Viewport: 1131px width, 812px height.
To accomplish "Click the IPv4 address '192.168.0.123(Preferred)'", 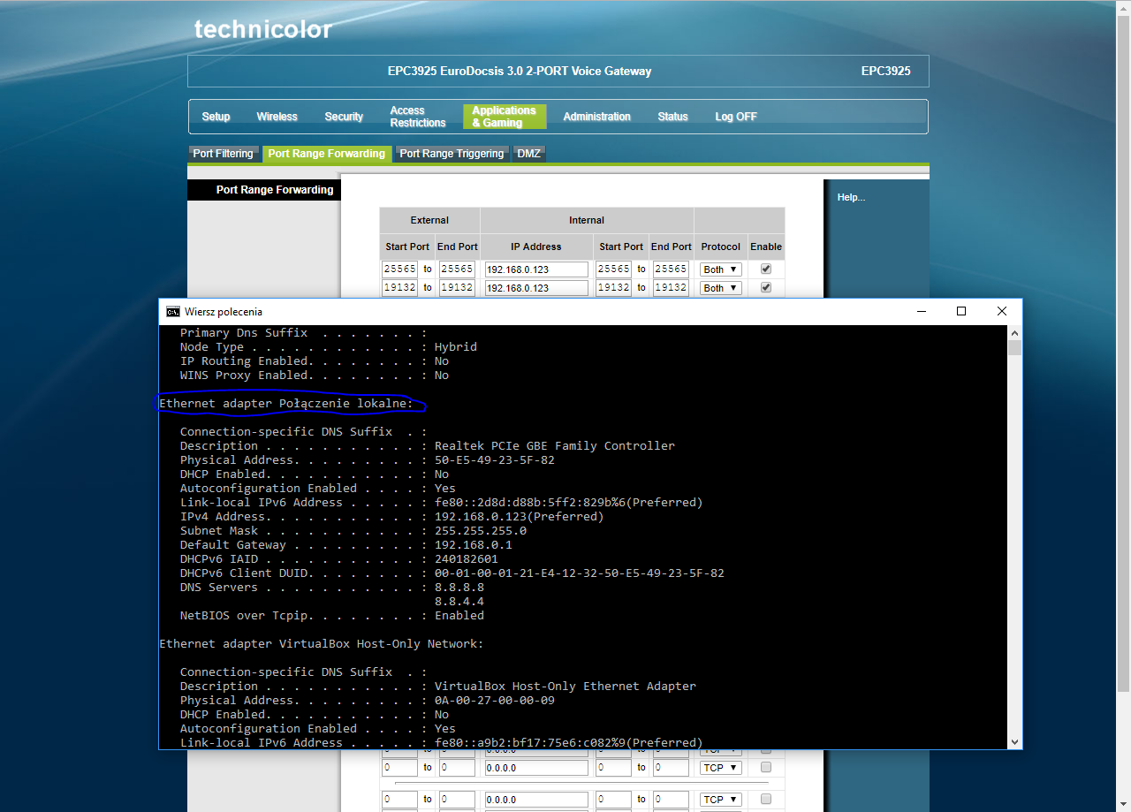I will click(x=520, y=517).
